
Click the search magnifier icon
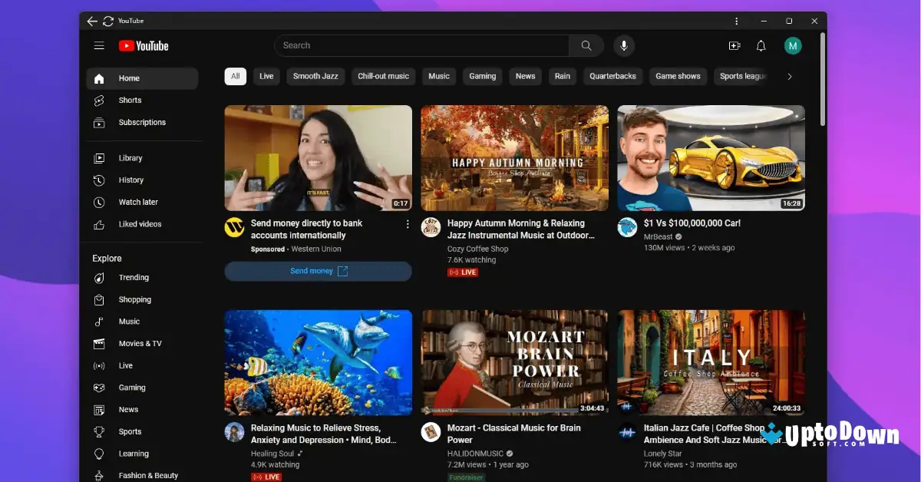[x=586, y=45]
